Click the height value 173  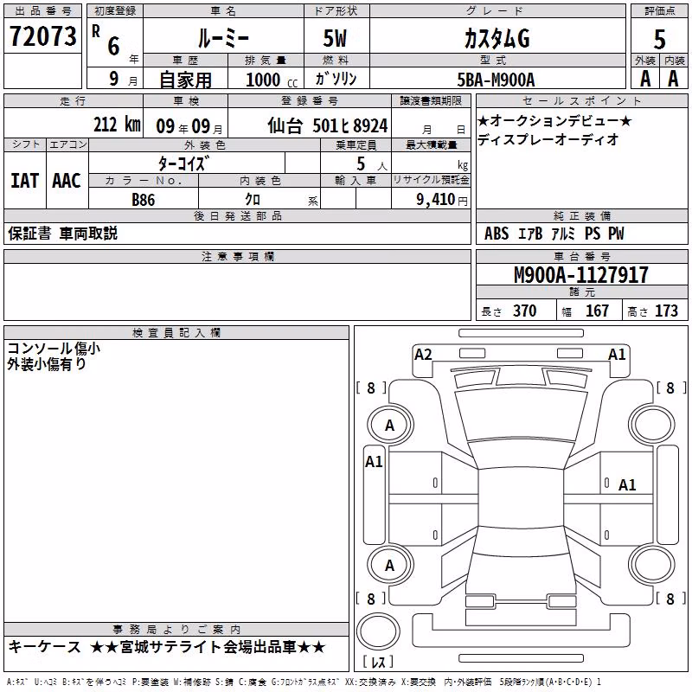click(x=666, y=311)
